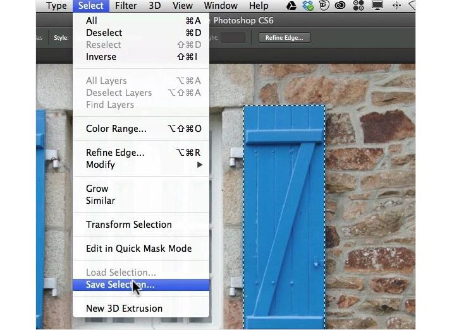The width and height of the screenshot is (454, 330).
Task: Choose New 3D Extrusion
Action: pyautogui.click(x=141, y=309)
